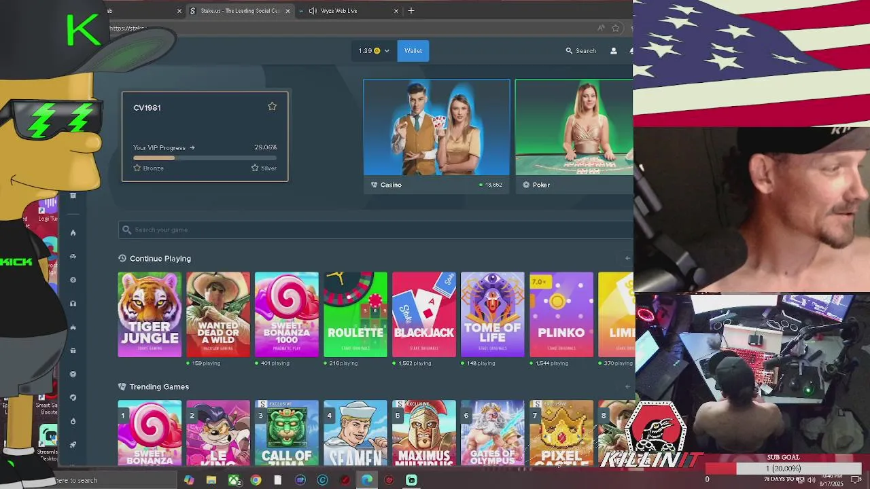Open Seamen trending game thumbnail

click(355, 433)
